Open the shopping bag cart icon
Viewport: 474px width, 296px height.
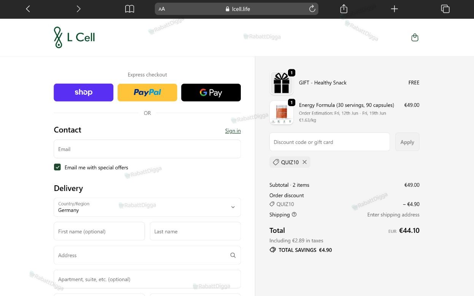click(415, 37)
